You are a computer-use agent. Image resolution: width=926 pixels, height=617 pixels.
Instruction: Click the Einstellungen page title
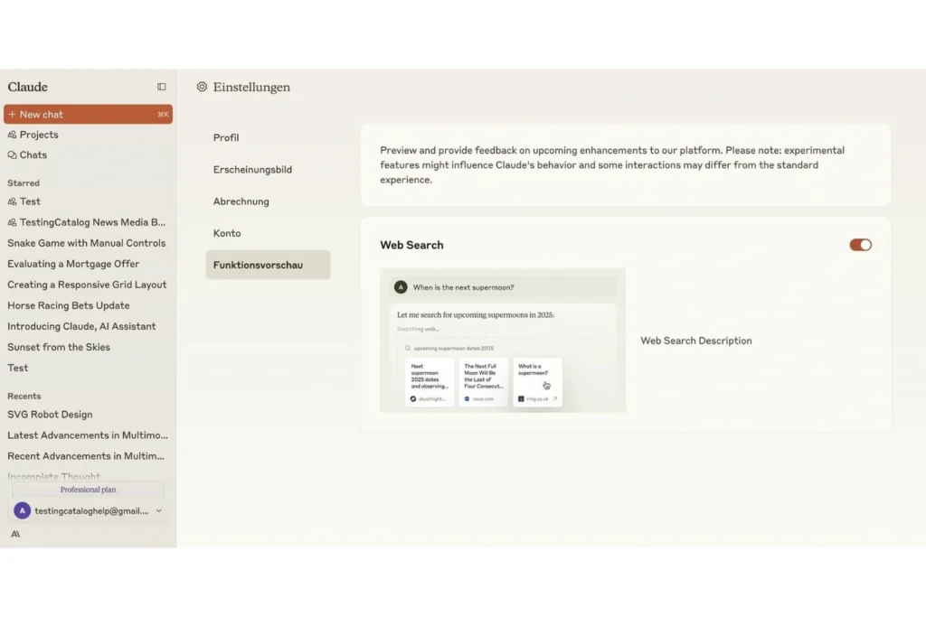(x=251, y=87)
